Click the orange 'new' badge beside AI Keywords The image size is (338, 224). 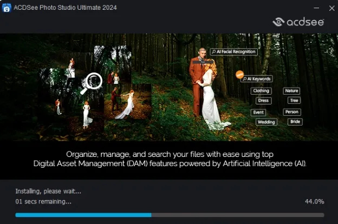(239, 75)
